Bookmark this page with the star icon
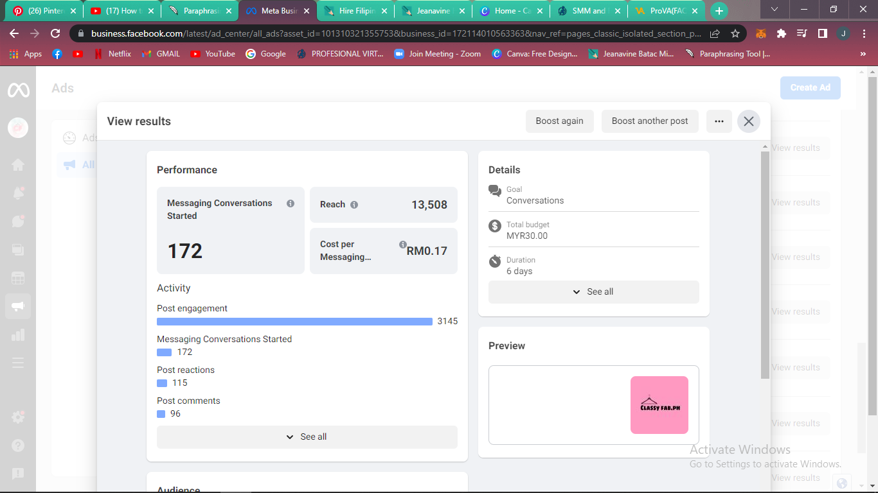The width and height of the screenshot is (878, 493). click(735, 33)
